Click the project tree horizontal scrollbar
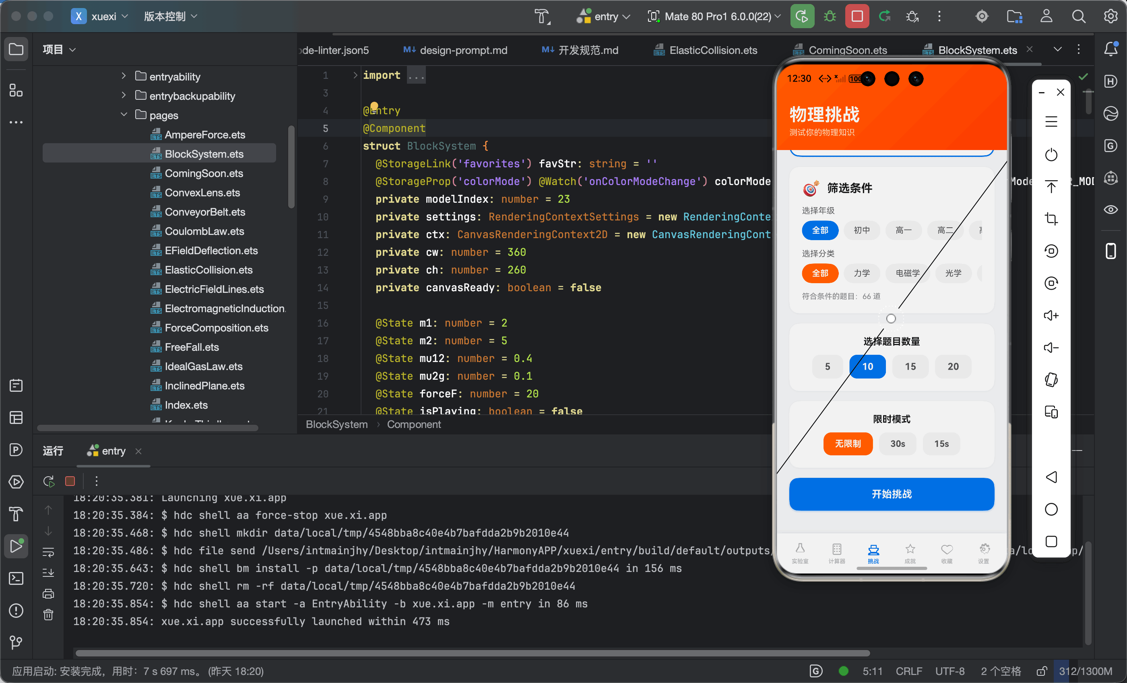 pyautogui.click(x=147, y=428)
